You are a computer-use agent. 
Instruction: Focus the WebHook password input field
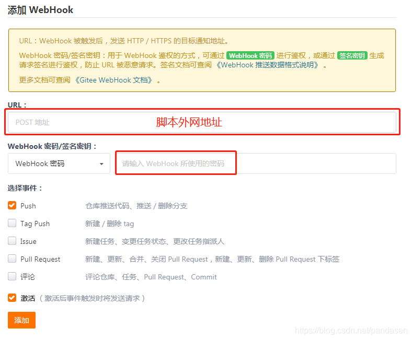(256, 163)
